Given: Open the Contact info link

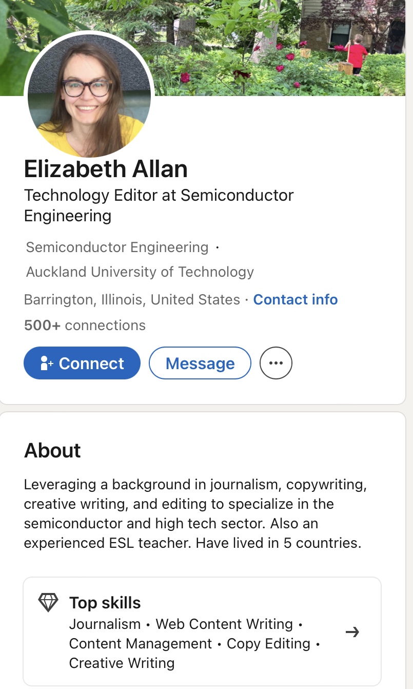Looking at the screenshot, I should click(296, 299).
